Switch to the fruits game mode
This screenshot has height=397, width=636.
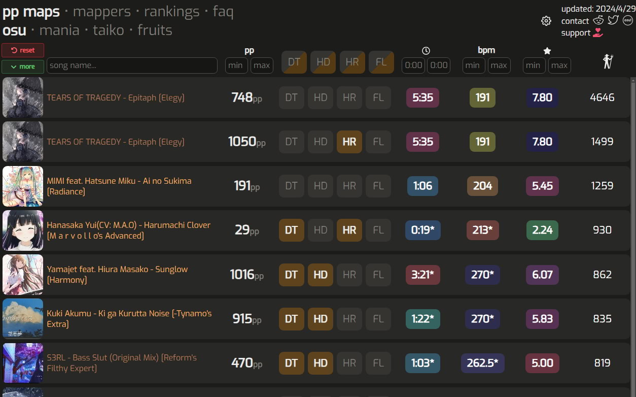point(155,30)
